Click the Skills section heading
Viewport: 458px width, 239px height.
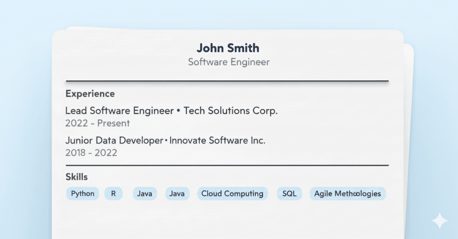click(x=76, y=177)
